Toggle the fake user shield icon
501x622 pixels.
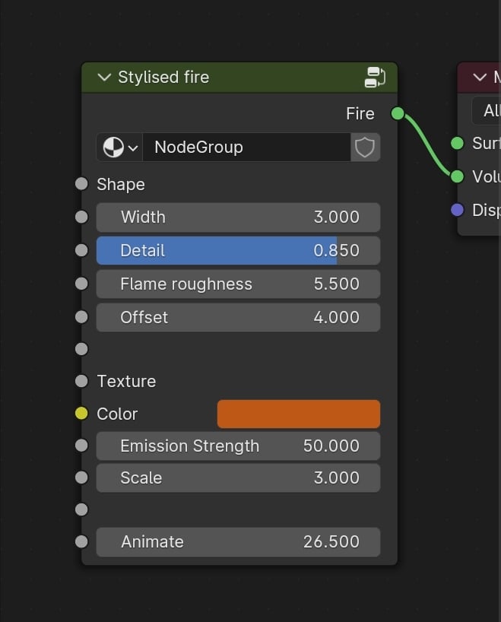coord(365,147)
